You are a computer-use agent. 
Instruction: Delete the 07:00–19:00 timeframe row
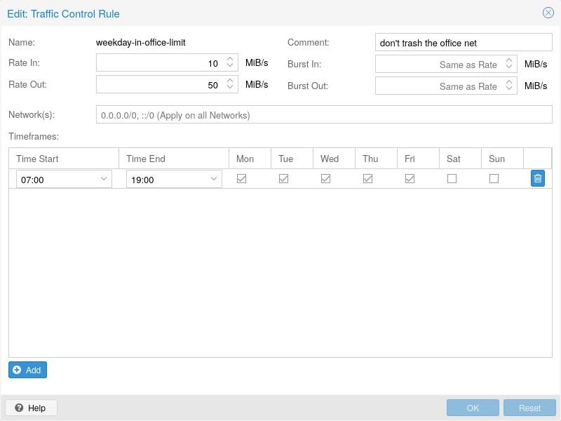click(x=537, y=178)
